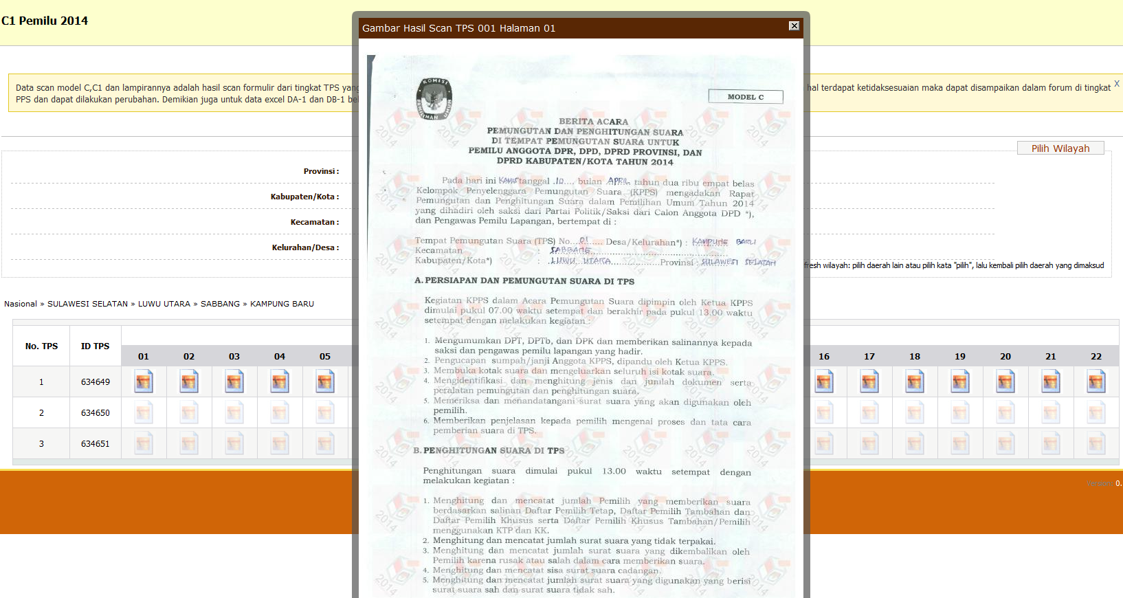Open scan page 05 for TPS 1
1123x598 pixels.
click(325, 381)
